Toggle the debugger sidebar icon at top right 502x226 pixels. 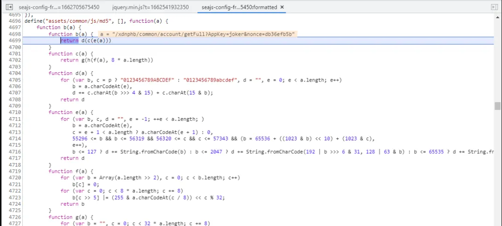click(494, 7)
